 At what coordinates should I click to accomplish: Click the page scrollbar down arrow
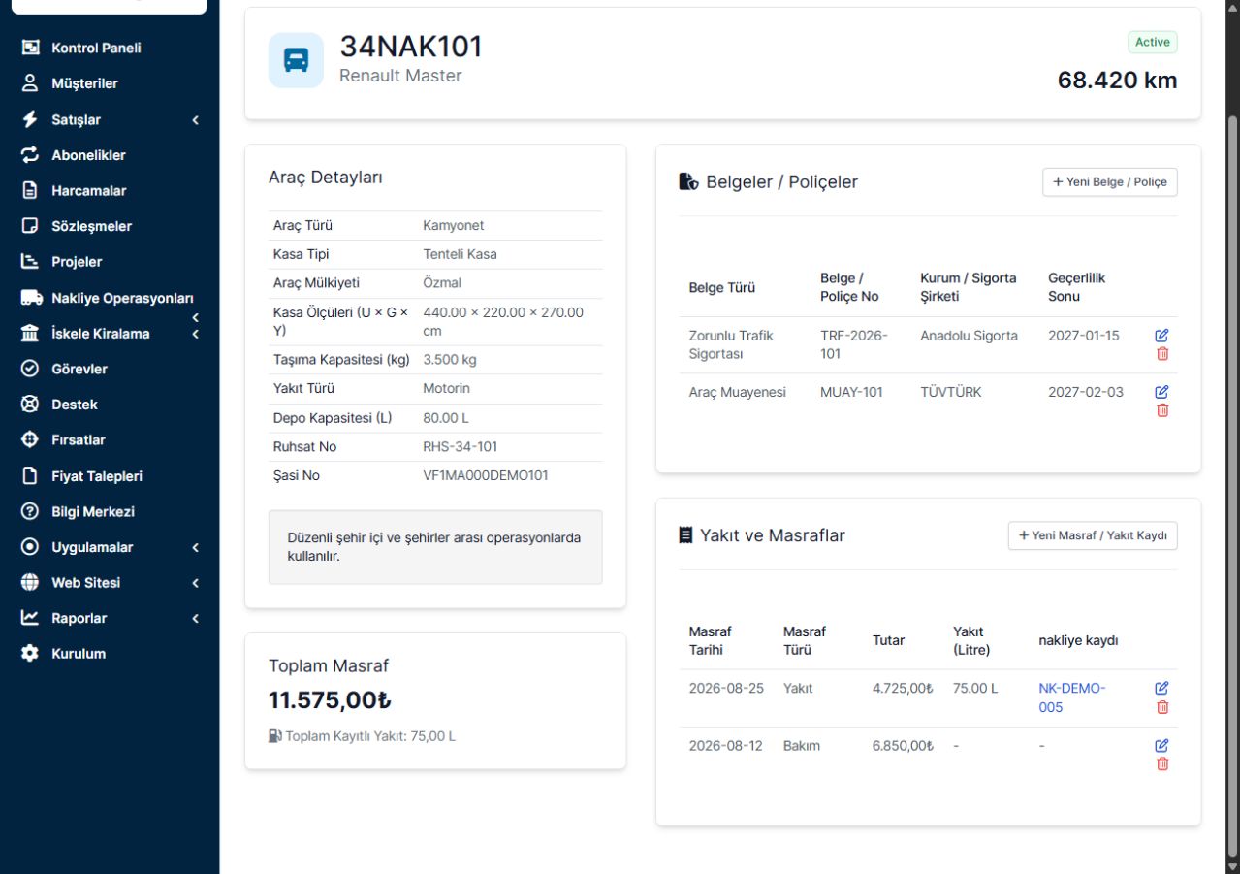(1232, 866)
